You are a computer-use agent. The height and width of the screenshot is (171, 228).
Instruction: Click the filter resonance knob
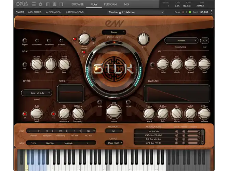(x=64, y=114)
